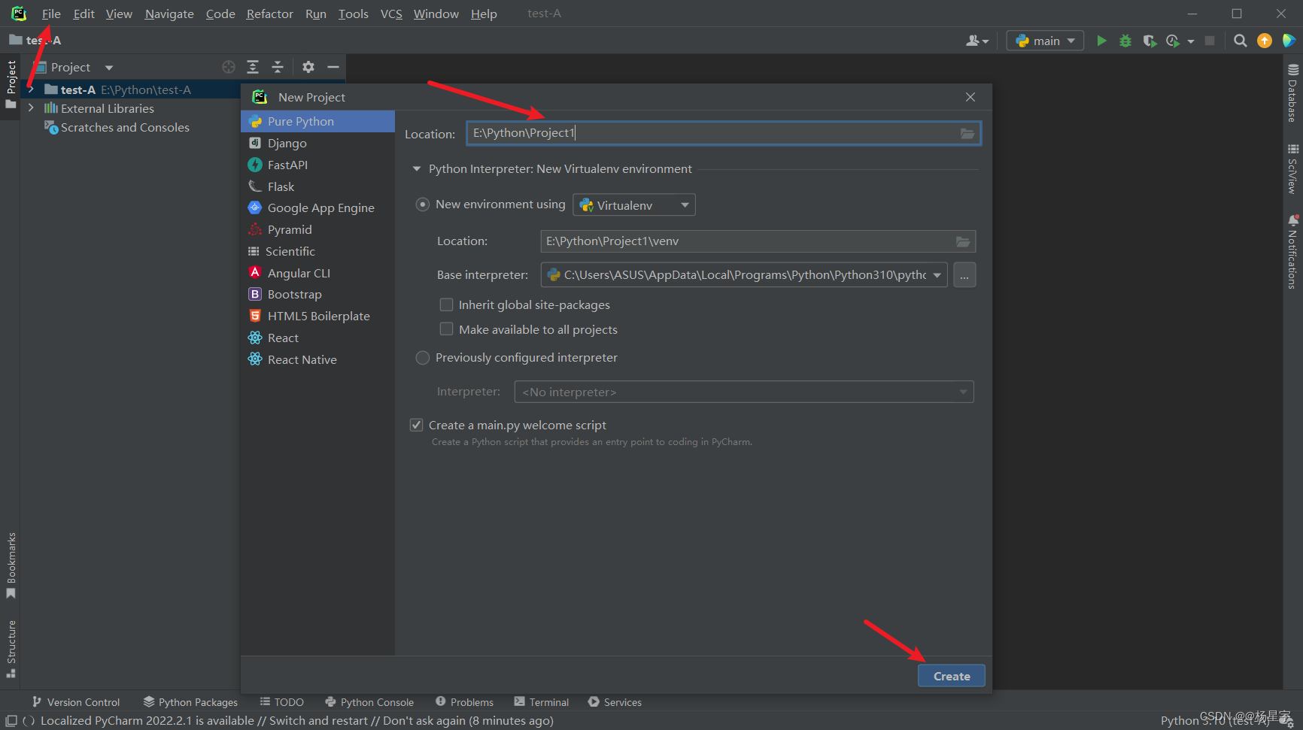Open the Virtualenv environment type dropdown
The width and height of the screenshot is (1303, 730).
(633, 205)
